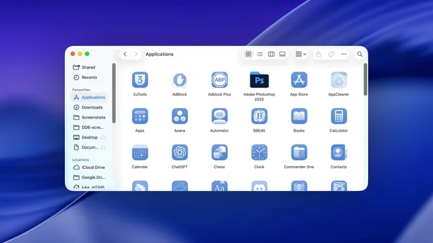The image size is (433, 243).
Task: Open Desktop in the sidebar
Action: [89, 137]
